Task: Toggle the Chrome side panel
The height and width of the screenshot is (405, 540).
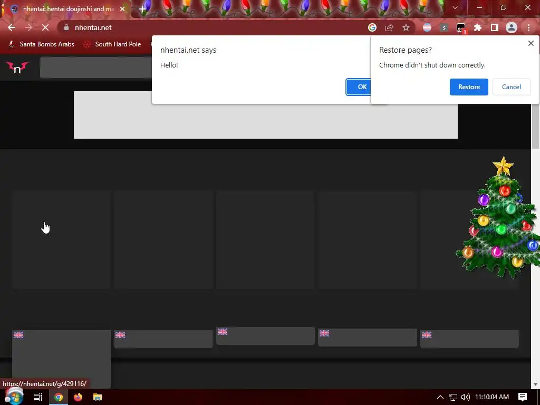Action: 495,27
